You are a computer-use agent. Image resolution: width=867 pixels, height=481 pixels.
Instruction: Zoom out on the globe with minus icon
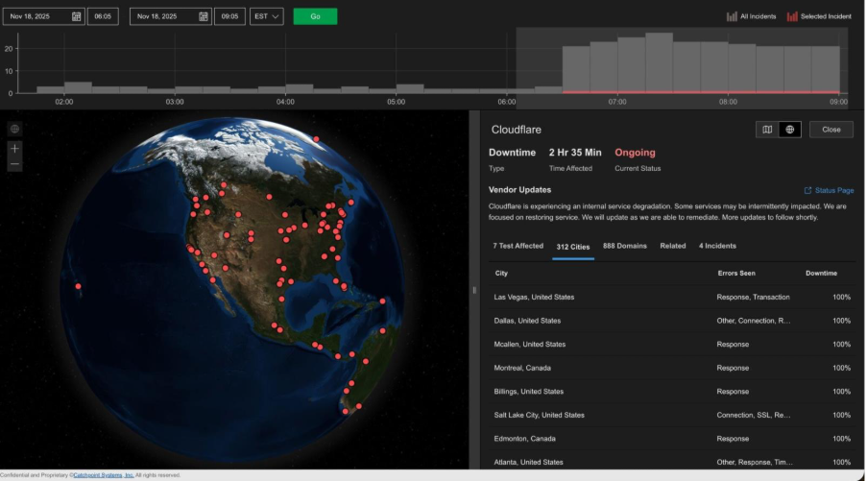click(15, 163)
